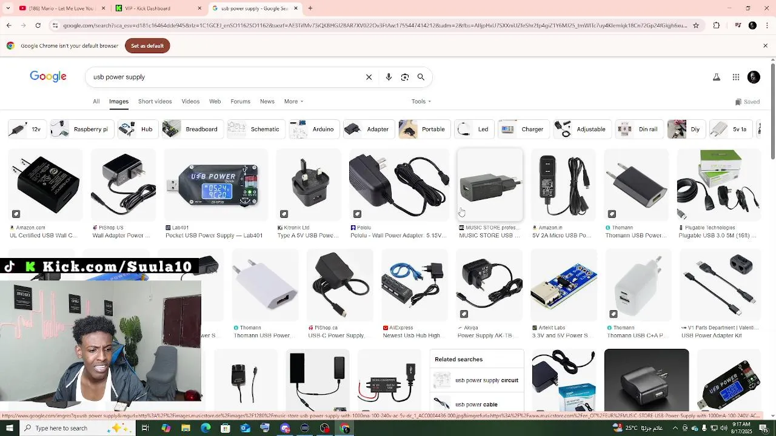Image resolution: width=776 pixels, height=436 pixels.
Task: Open Amazon.com UL Certified USB Wall charger image
Action: pos(44,185)
